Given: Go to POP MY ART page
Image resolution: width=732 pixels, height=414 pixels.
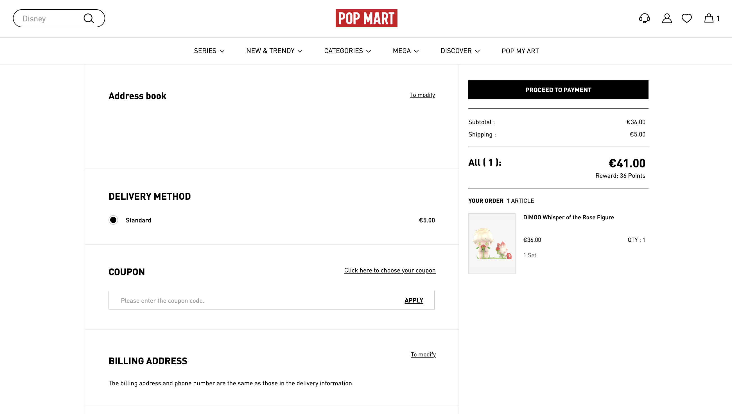Looking at the screenshot, I should [520, 51].
